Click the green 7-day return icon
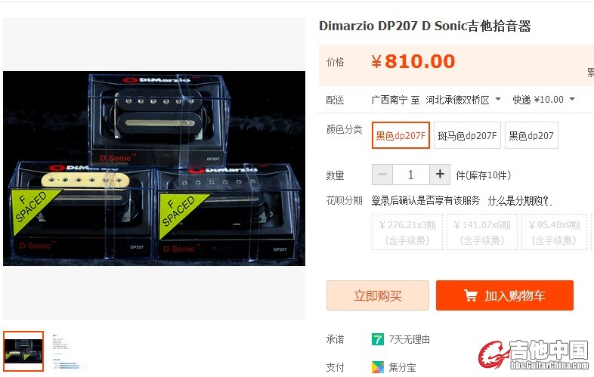Screen dimensions: 594x377 coord(378,338)
